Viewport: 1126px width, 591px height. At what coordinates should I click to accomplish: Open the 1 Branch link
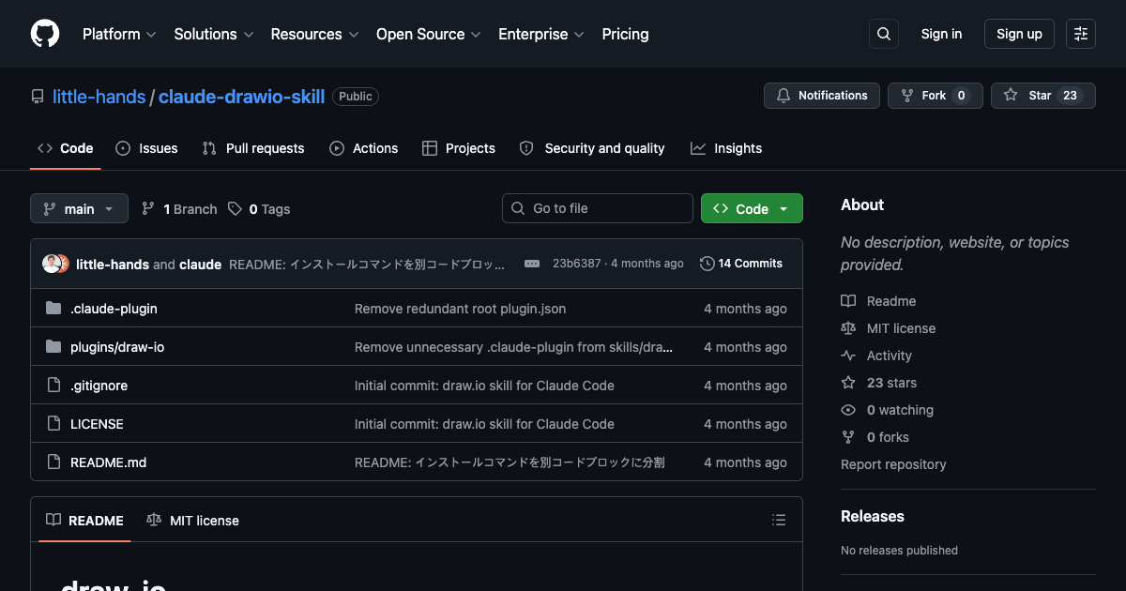coord(179,208)
